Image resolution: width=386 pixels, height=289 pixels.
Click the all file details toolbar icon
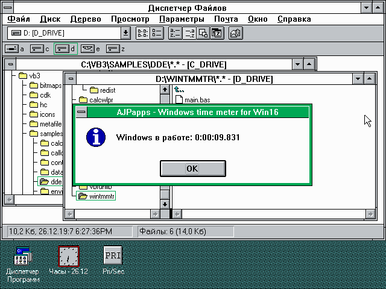[157, 33]
